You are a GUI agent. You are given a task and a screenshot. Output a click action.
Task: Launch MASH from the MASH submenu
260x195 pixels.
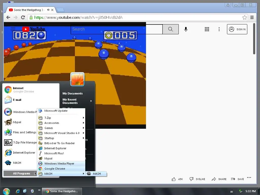(x=96, y=174)
